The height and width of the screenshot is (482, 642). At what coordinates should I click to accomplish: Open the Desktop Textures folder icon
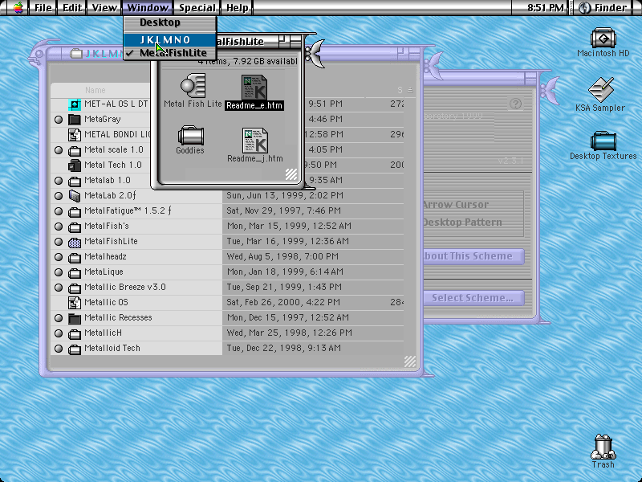tap(603, 141)
